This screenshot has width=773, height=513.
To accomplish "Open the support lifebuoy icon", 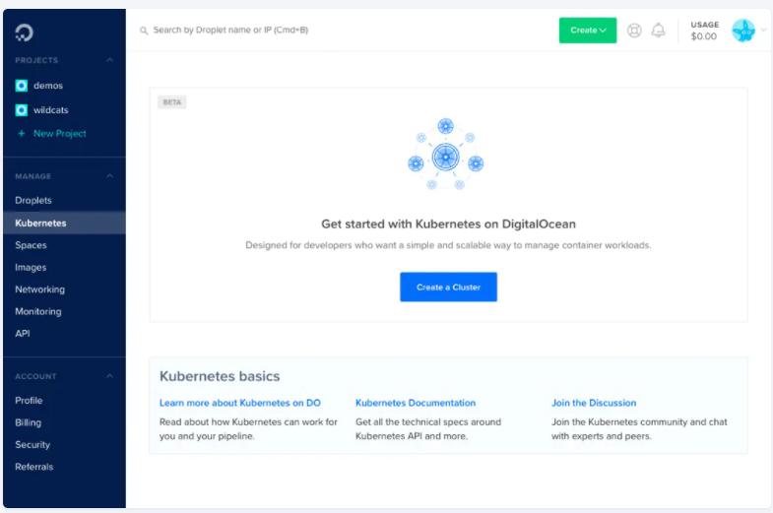I will click(x=634, y=31).
